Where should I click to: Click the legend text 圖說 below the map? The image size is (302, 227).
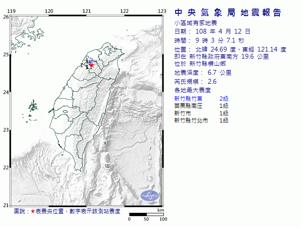[x=19, y=211]
